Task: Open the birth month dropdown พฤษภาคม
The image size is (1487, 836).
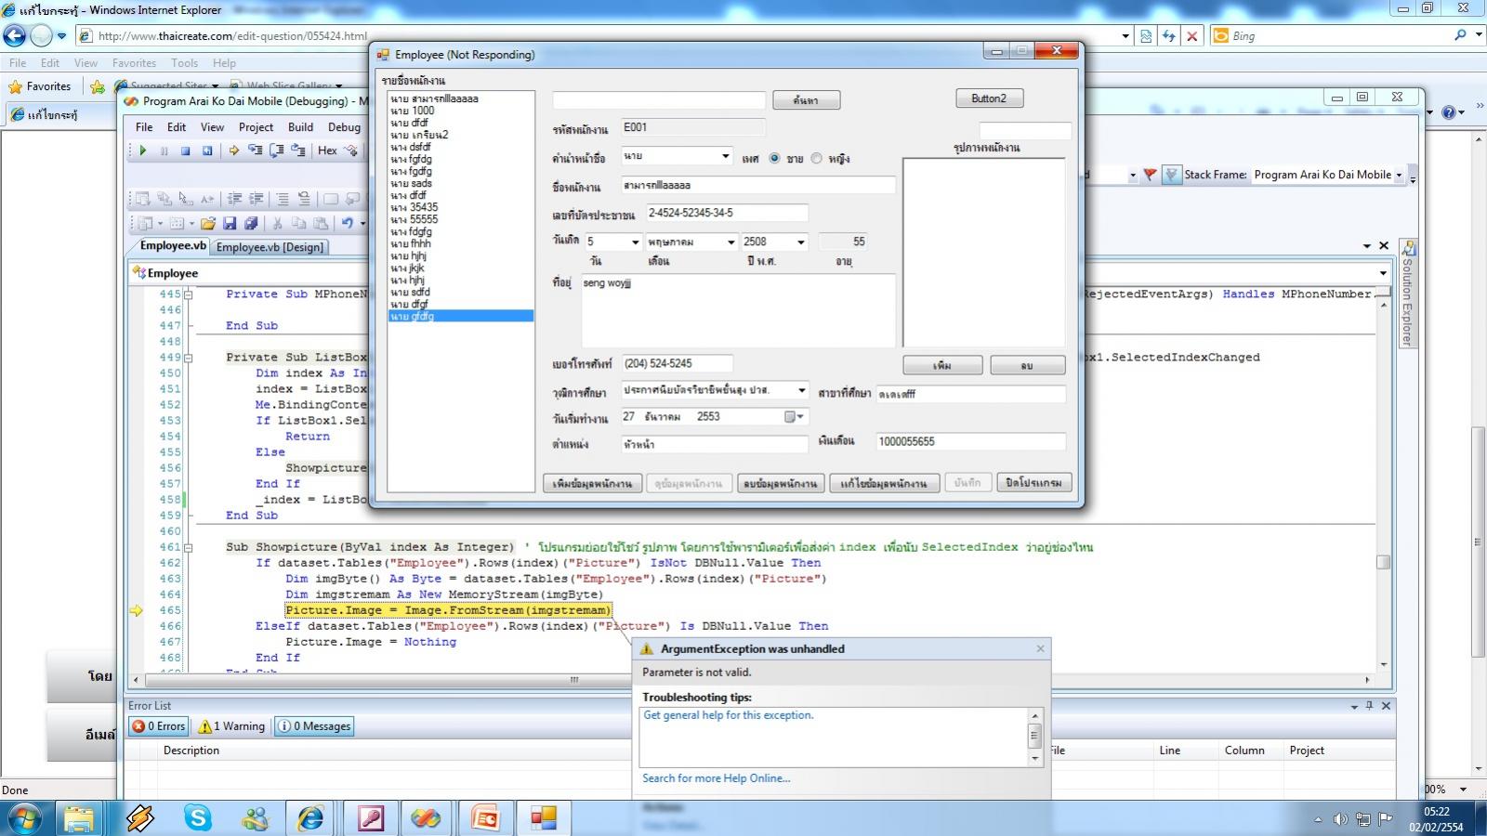Action: coord(730,242)
